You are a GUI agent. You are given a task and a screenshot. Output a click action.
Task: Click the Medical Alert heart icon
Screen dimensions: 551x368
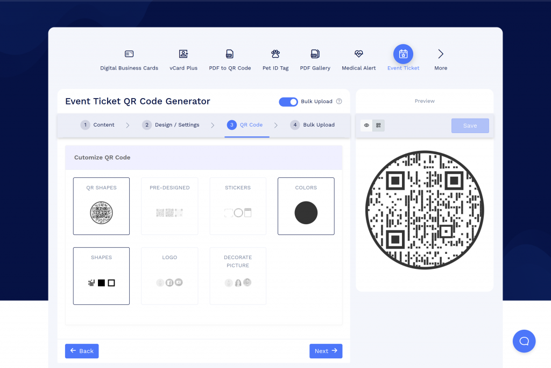(x=358, y=54)
